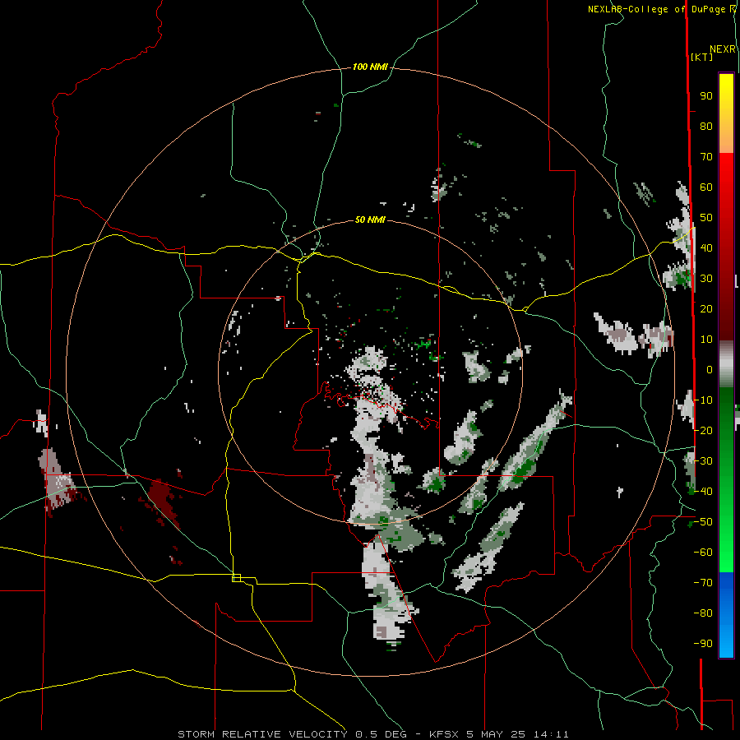Click the gray zero-velocity segment of the color bar
This screenshot has height=740, width=740.
[x=726, y=364]
